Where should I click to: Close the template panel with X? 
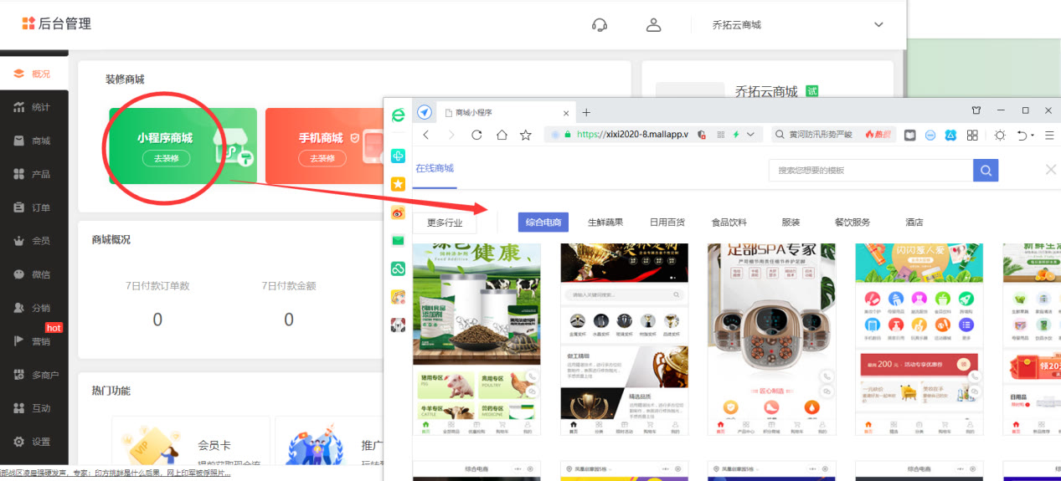[x=1051, y=170]
